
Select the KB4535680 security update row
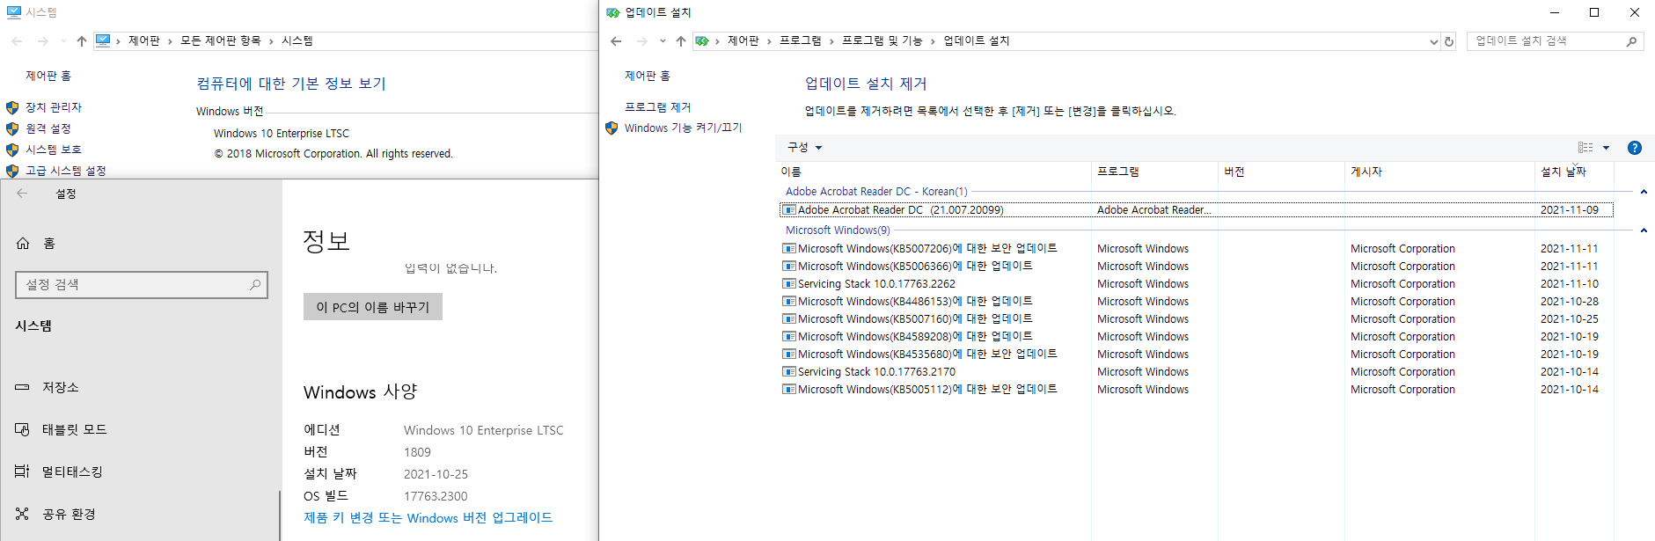click(1197, 355)
